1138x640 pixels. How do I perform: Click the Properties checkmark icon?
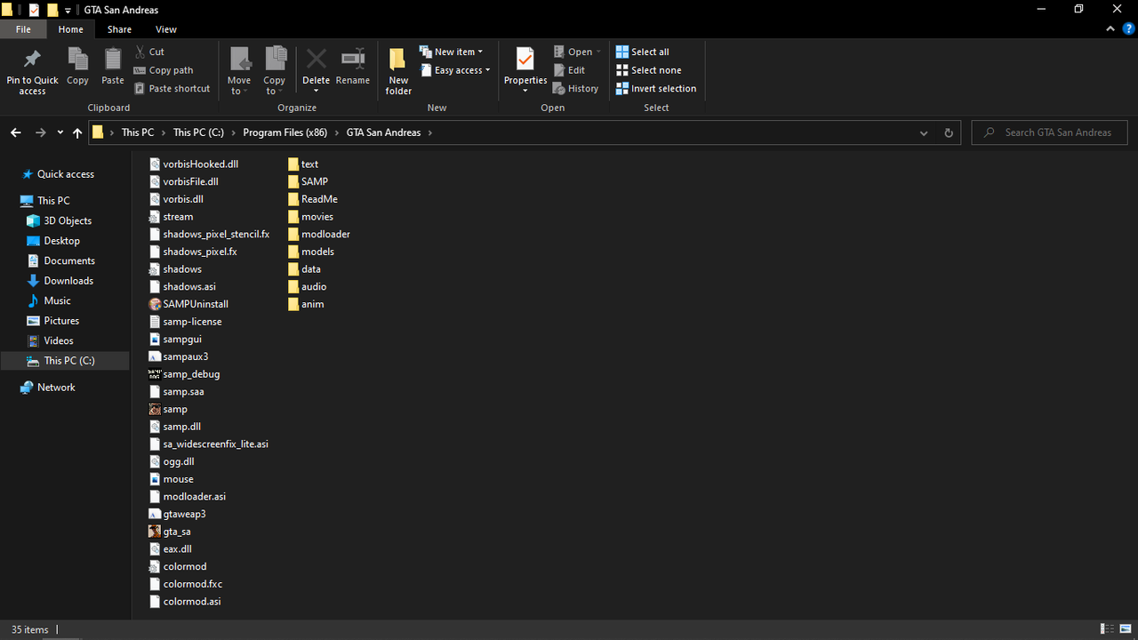tap(525, 60)
